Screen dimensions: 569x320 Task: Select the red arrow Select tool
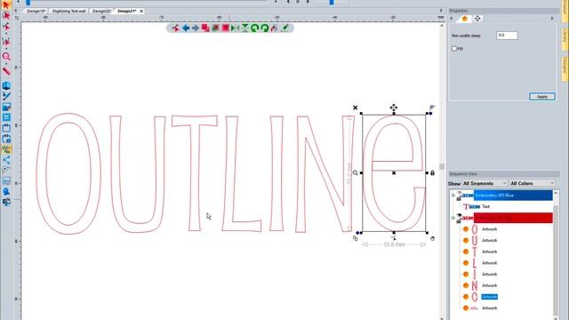coord(6,4)
